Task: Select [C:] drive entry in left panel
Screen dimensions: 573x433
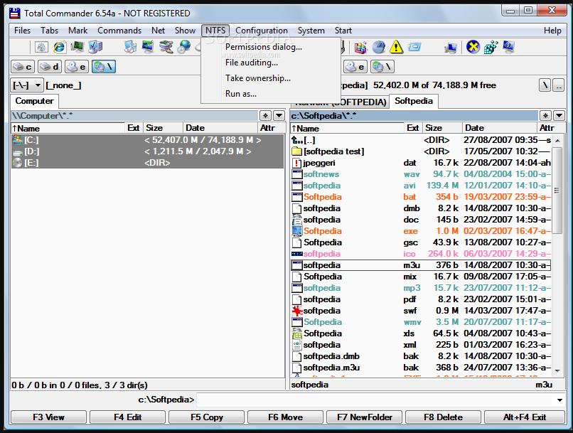Action: [147, 140]
